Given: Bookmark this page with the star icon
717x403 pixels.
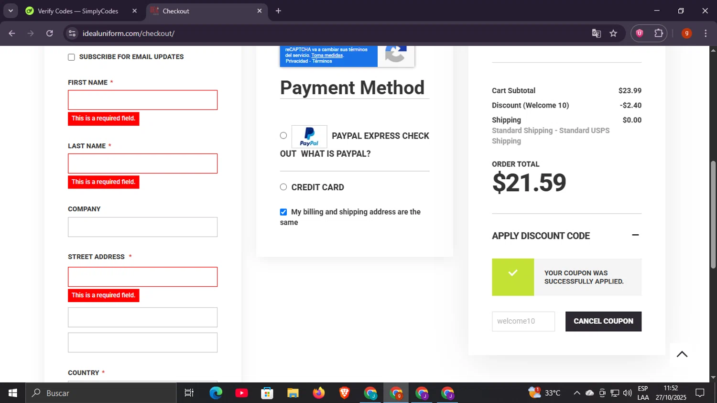Looking at the screenshot, I should coord(613,33).
